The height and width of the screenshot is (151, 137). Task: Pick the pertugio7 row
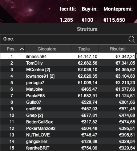[x=68, y=83]
